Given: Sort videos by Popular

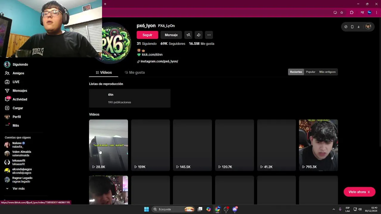Looking at the screenshot, I should 310,72.
